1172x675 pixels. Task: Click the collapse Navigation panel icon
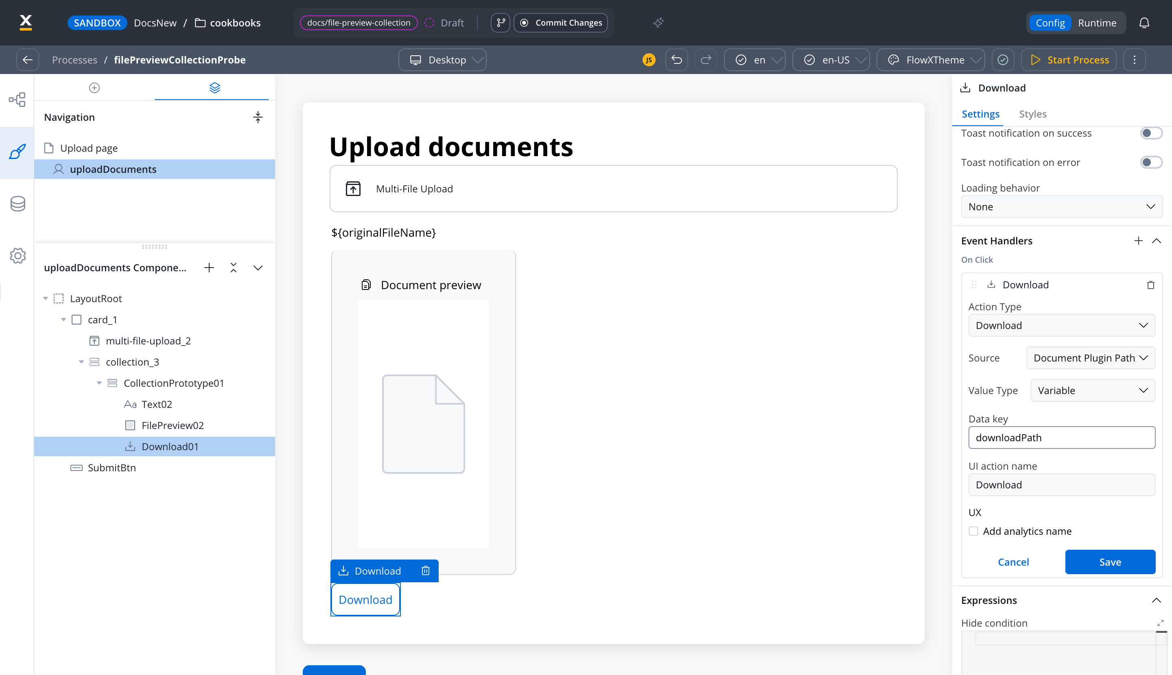click(x=258, y=117)
